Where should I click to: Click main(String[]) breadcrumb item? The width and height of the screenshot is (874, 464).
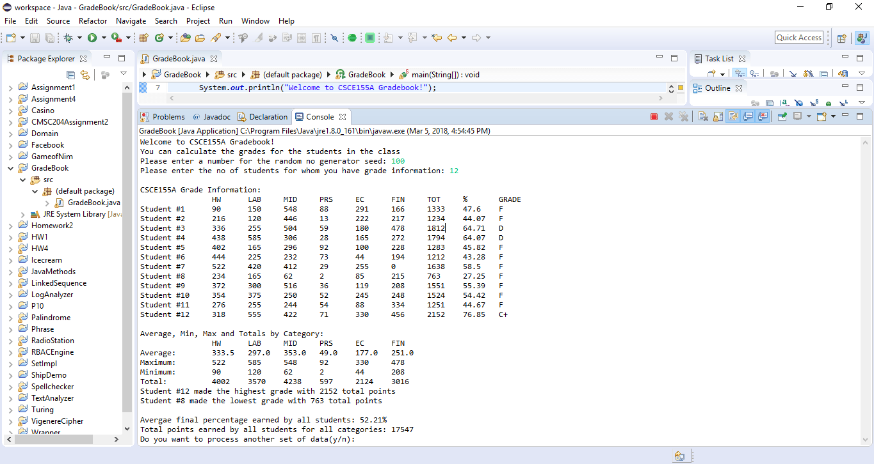tap(439, 75)
